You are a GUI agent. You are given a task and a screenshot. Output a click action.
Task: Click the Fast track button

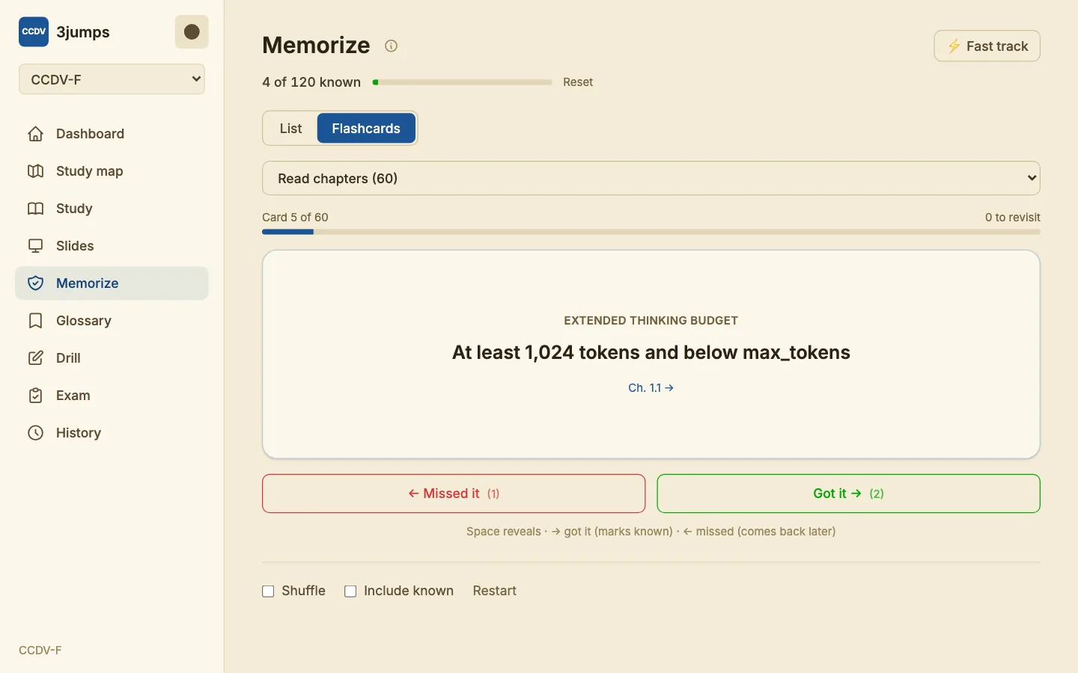pos(987,46)
